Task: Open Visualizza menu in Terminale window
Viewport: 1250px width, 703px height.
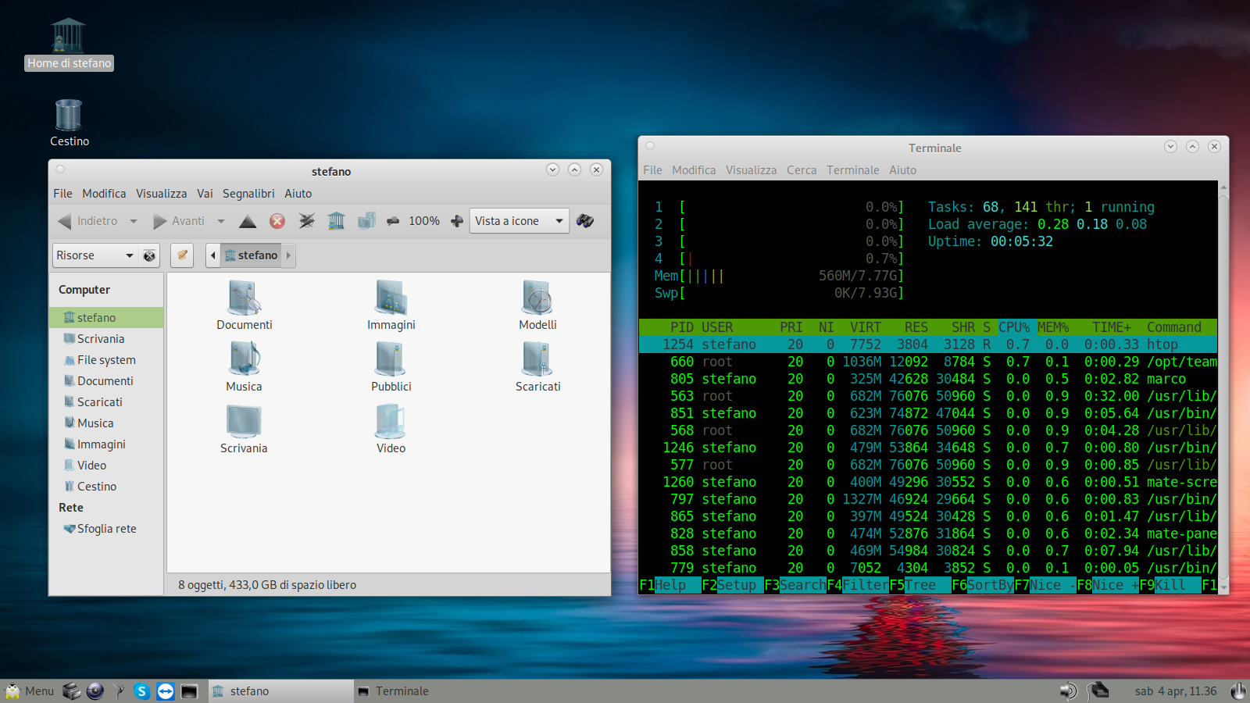Action: (751, 170)
